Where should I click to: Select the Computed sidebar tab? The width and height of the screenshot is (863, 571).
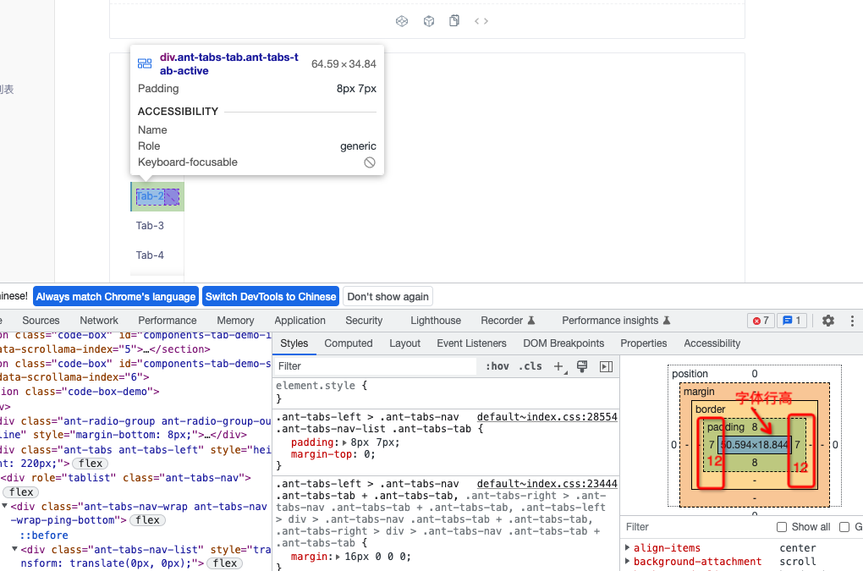tap(349, 343)
